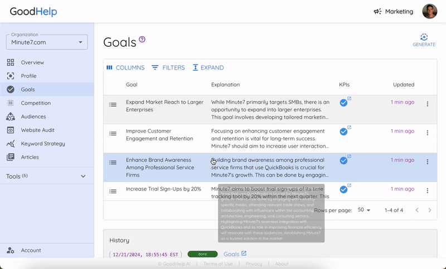The width and height of the screenshot is (446, 269).
Task: Click GENERATE to create goals
Action: pyautogui.click(x=424, y=40)
